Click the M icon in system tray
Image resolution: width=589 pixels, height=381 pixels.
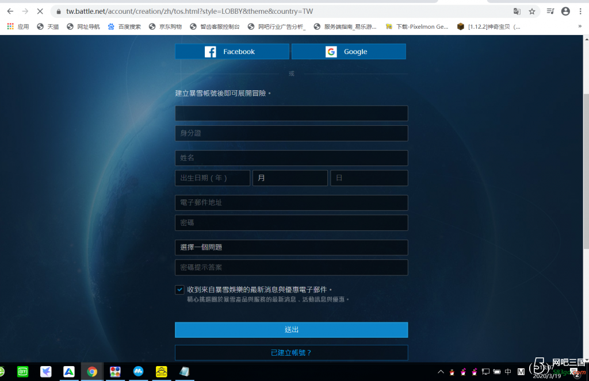point(521,372)
